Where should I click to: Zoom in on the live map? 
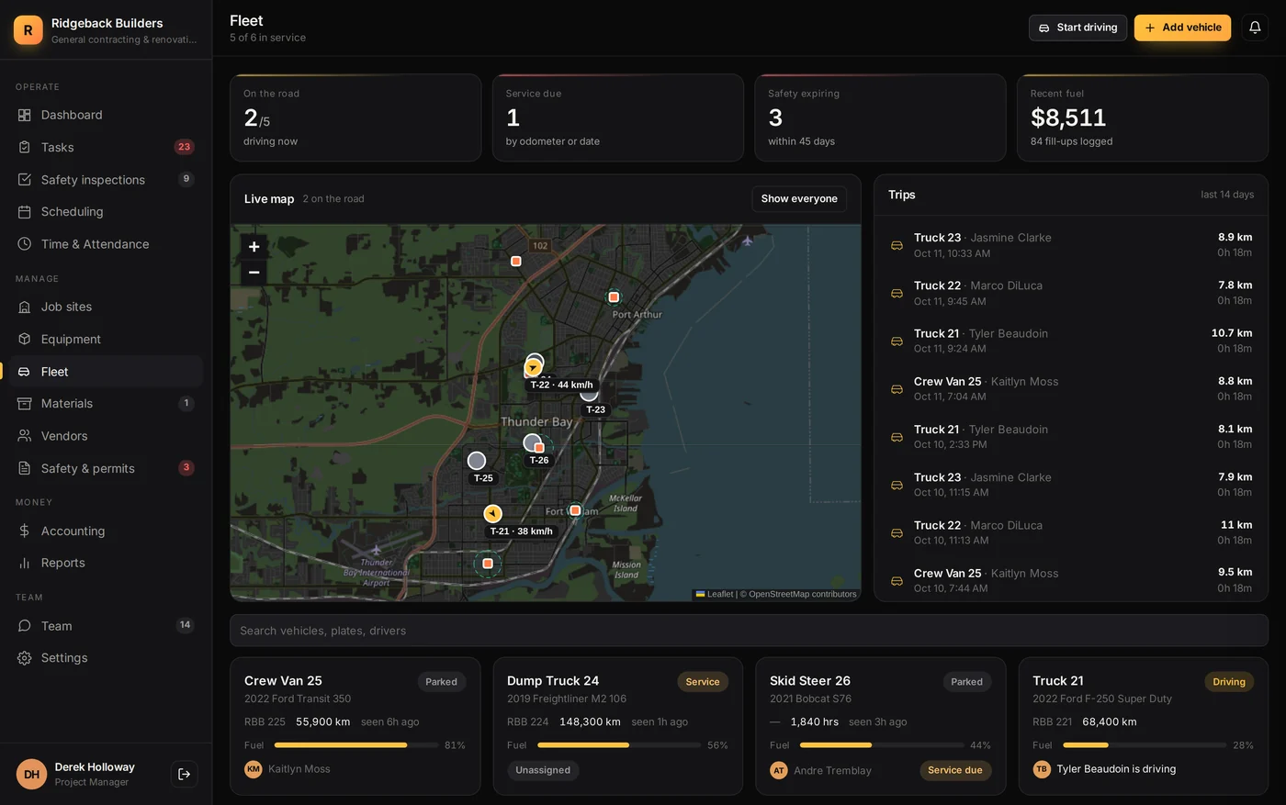254,247
